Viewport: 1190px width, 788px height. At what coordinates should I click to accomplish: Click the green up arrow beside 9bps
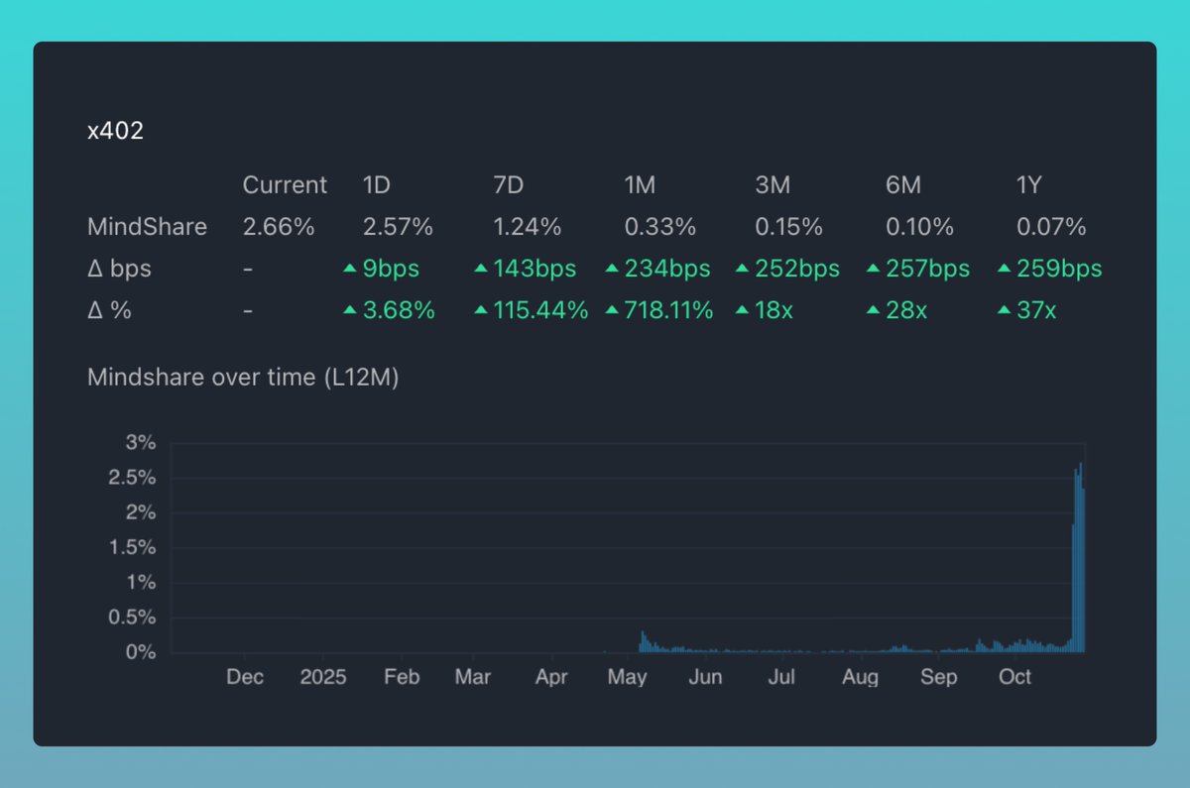click(x=349, y=269)
